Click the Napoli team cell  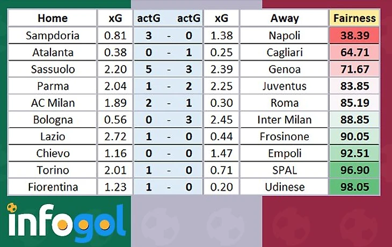tap(284, 35)
